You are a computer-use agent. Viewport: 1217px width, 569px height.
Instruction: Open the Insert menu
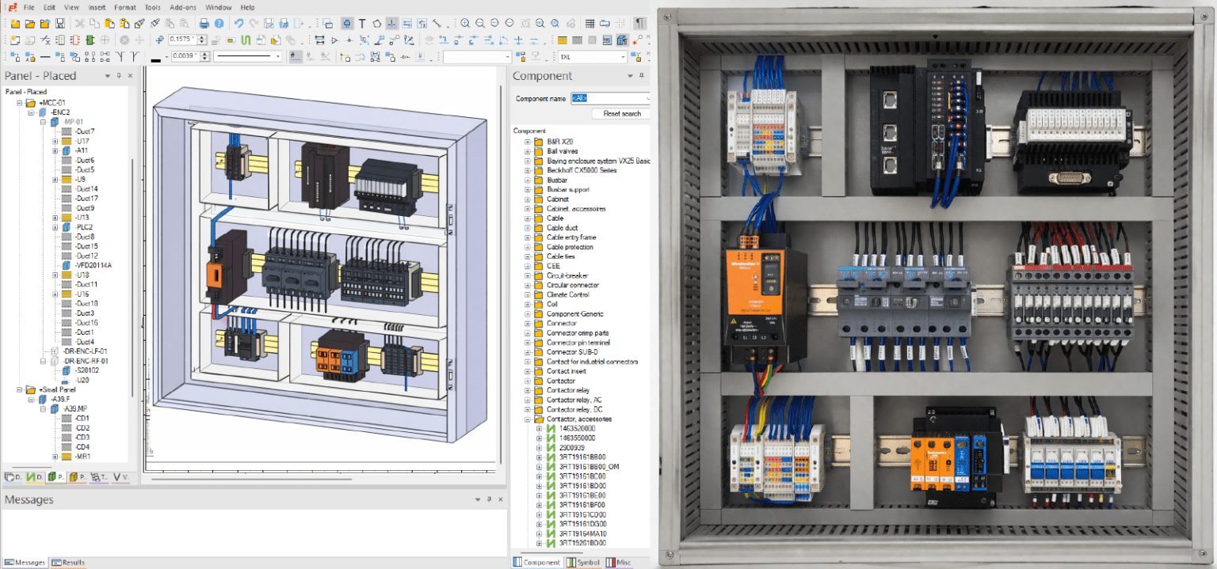point(97,7)
